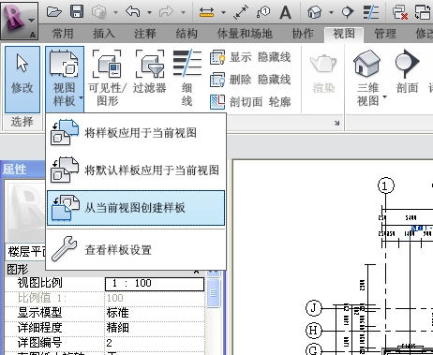
Task: Click the Save disk icon
Action: pos(77,11)
